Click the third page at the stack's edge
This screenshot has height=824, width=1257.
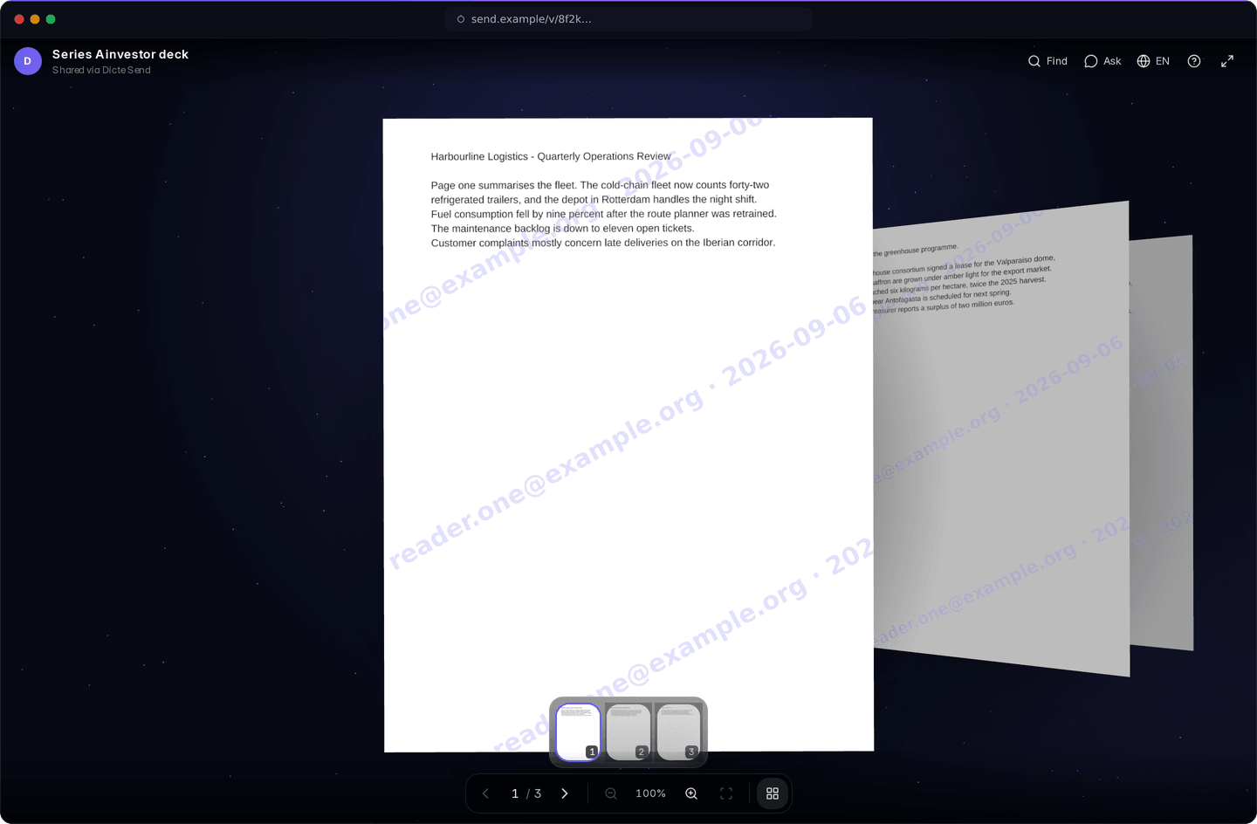coord(1161,443)
